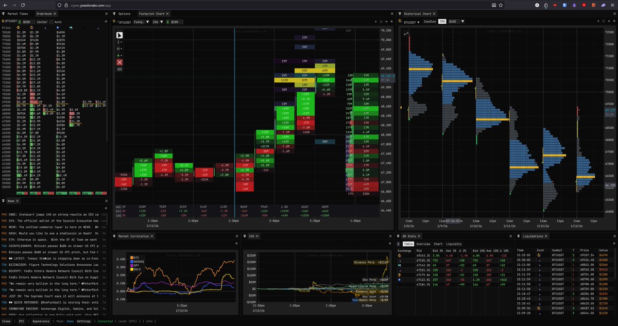Switch to the Options tab
This screenshot has height=326, width=618.
coord(124,14)
